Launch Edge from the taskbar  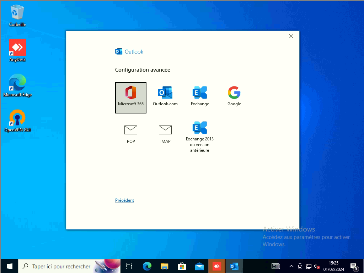pyautogui.click(x=147, y=266)
